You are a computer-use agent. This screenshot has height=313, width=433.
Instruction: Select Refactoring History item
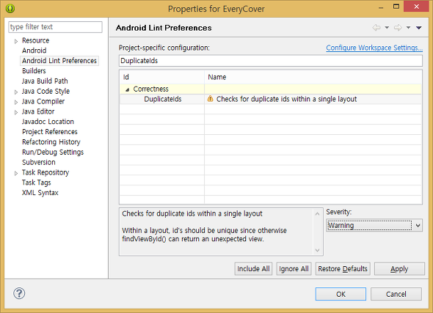pyautogui.click(x=51, y=142)
